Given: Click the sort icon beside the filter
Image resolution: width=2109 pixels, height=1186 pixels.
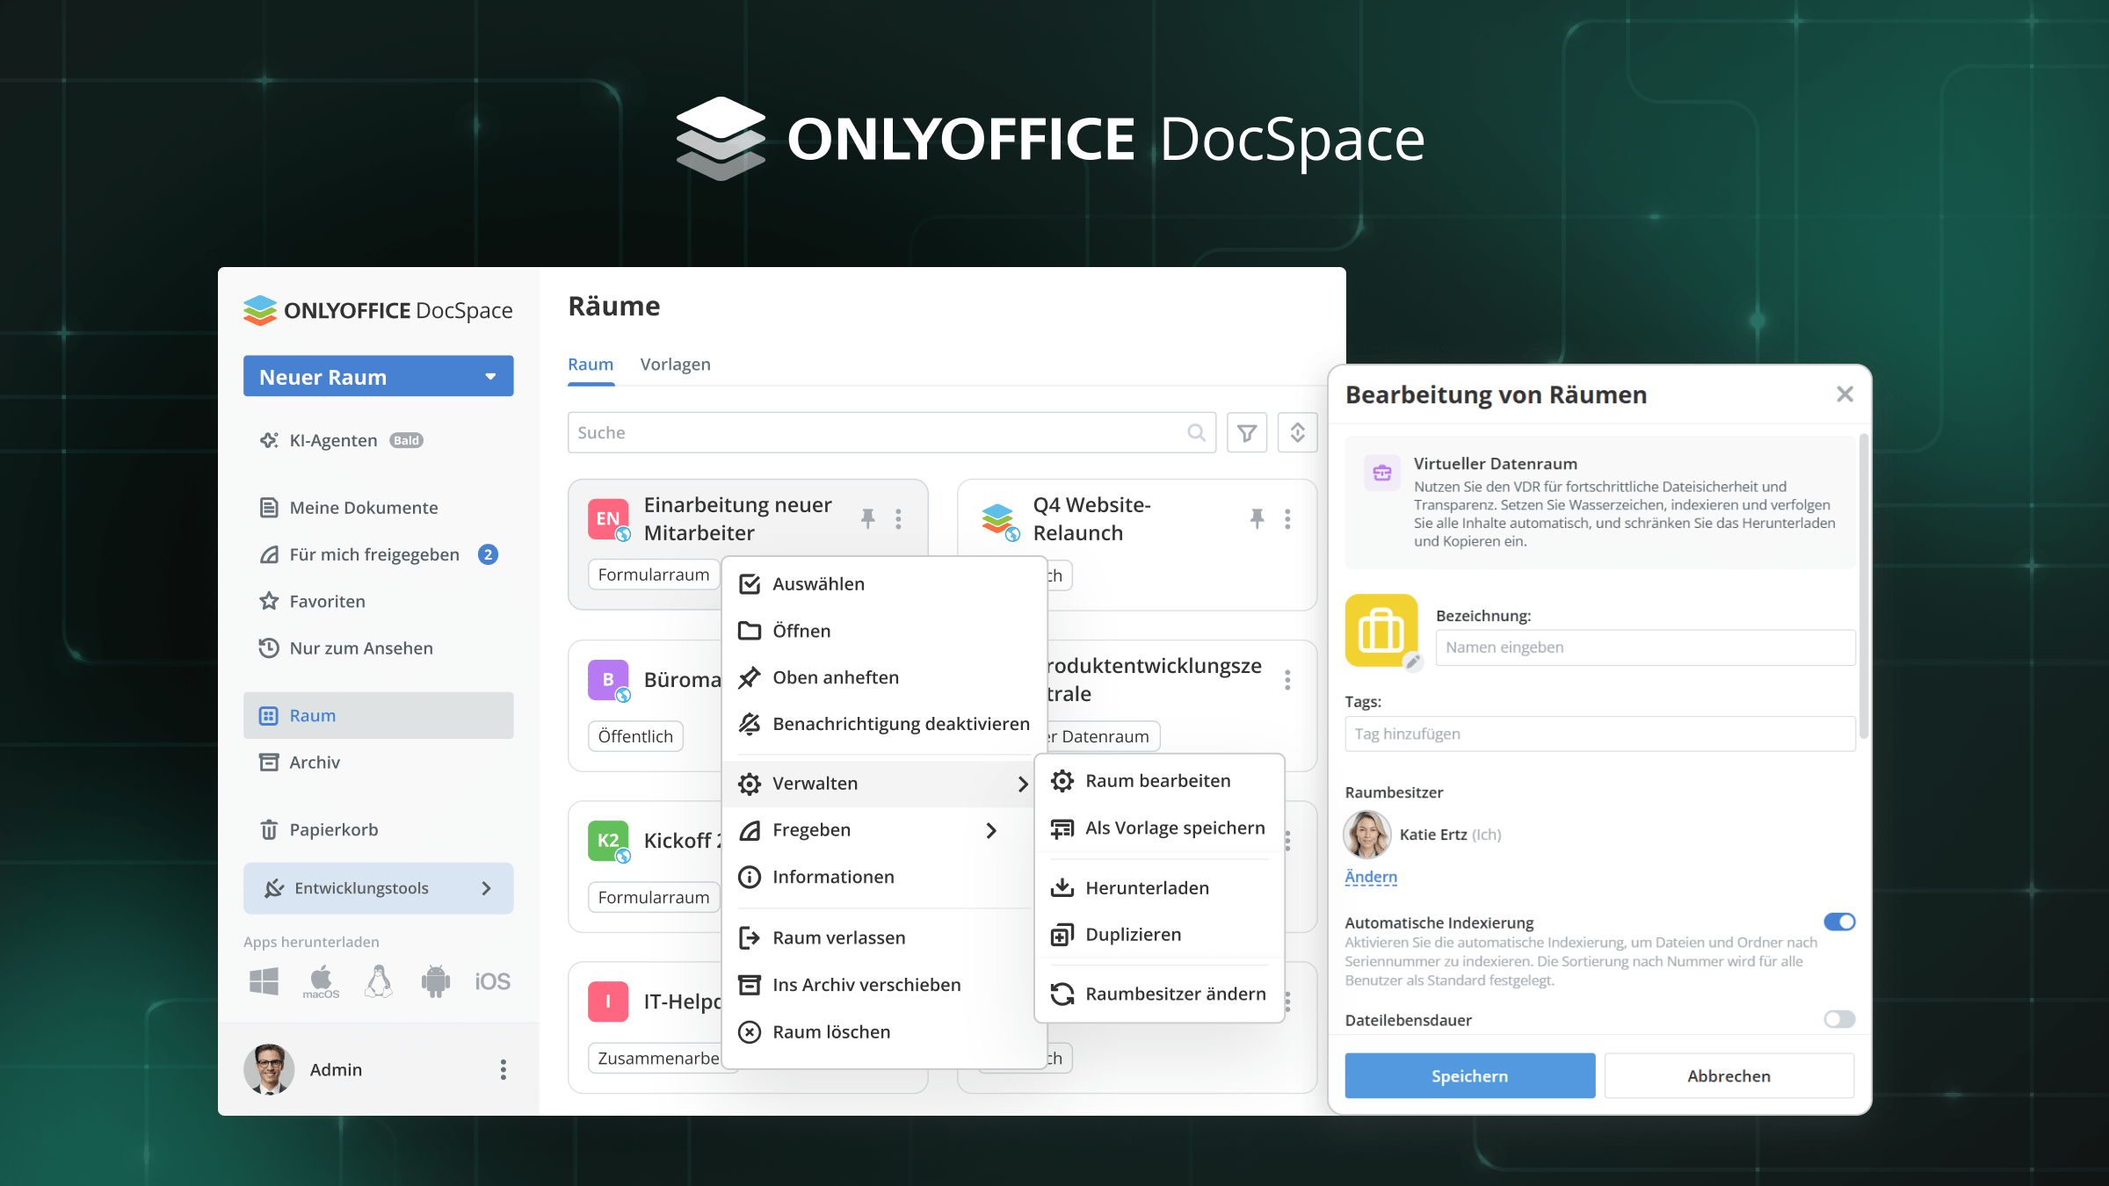Looking at the screenshot, I should click(1297, 432).
